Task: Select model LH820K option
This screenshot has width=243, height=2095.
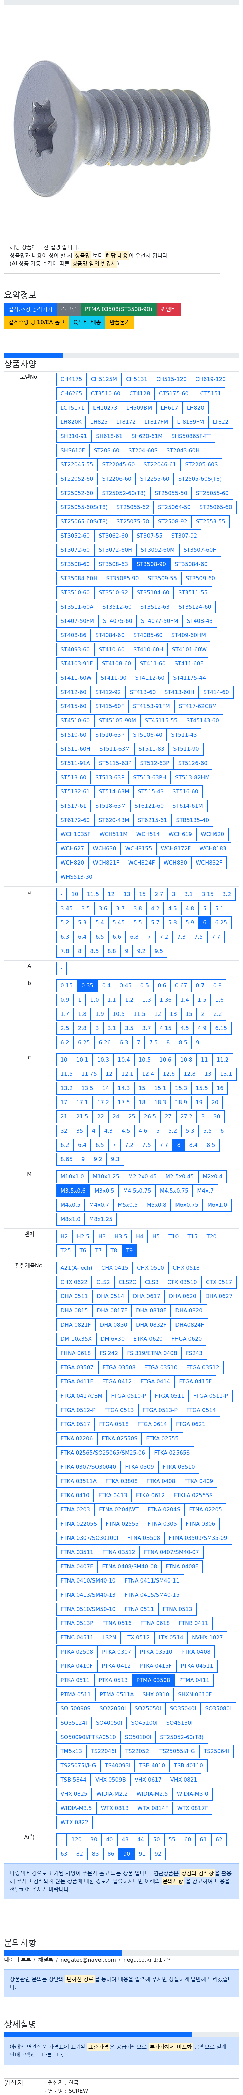Action: click(x=71, y=422)
